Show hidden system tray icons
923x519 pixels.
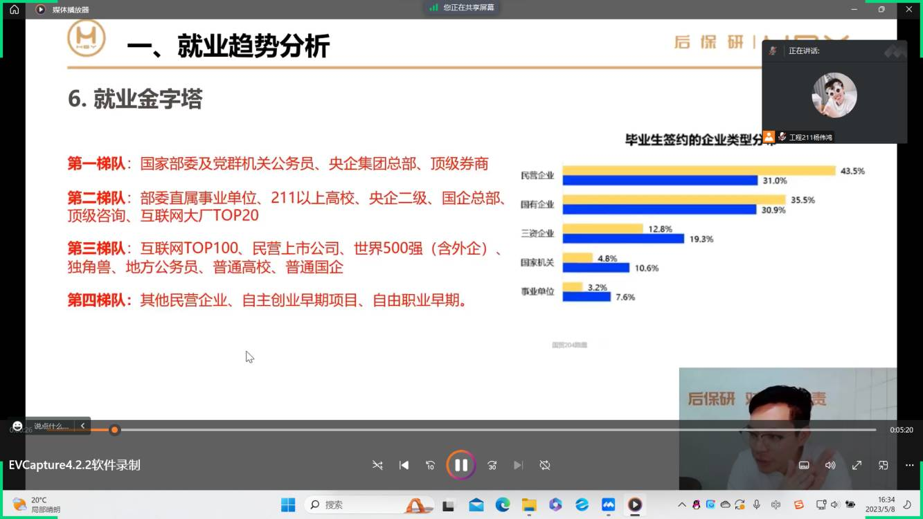(x=682, y=505)
